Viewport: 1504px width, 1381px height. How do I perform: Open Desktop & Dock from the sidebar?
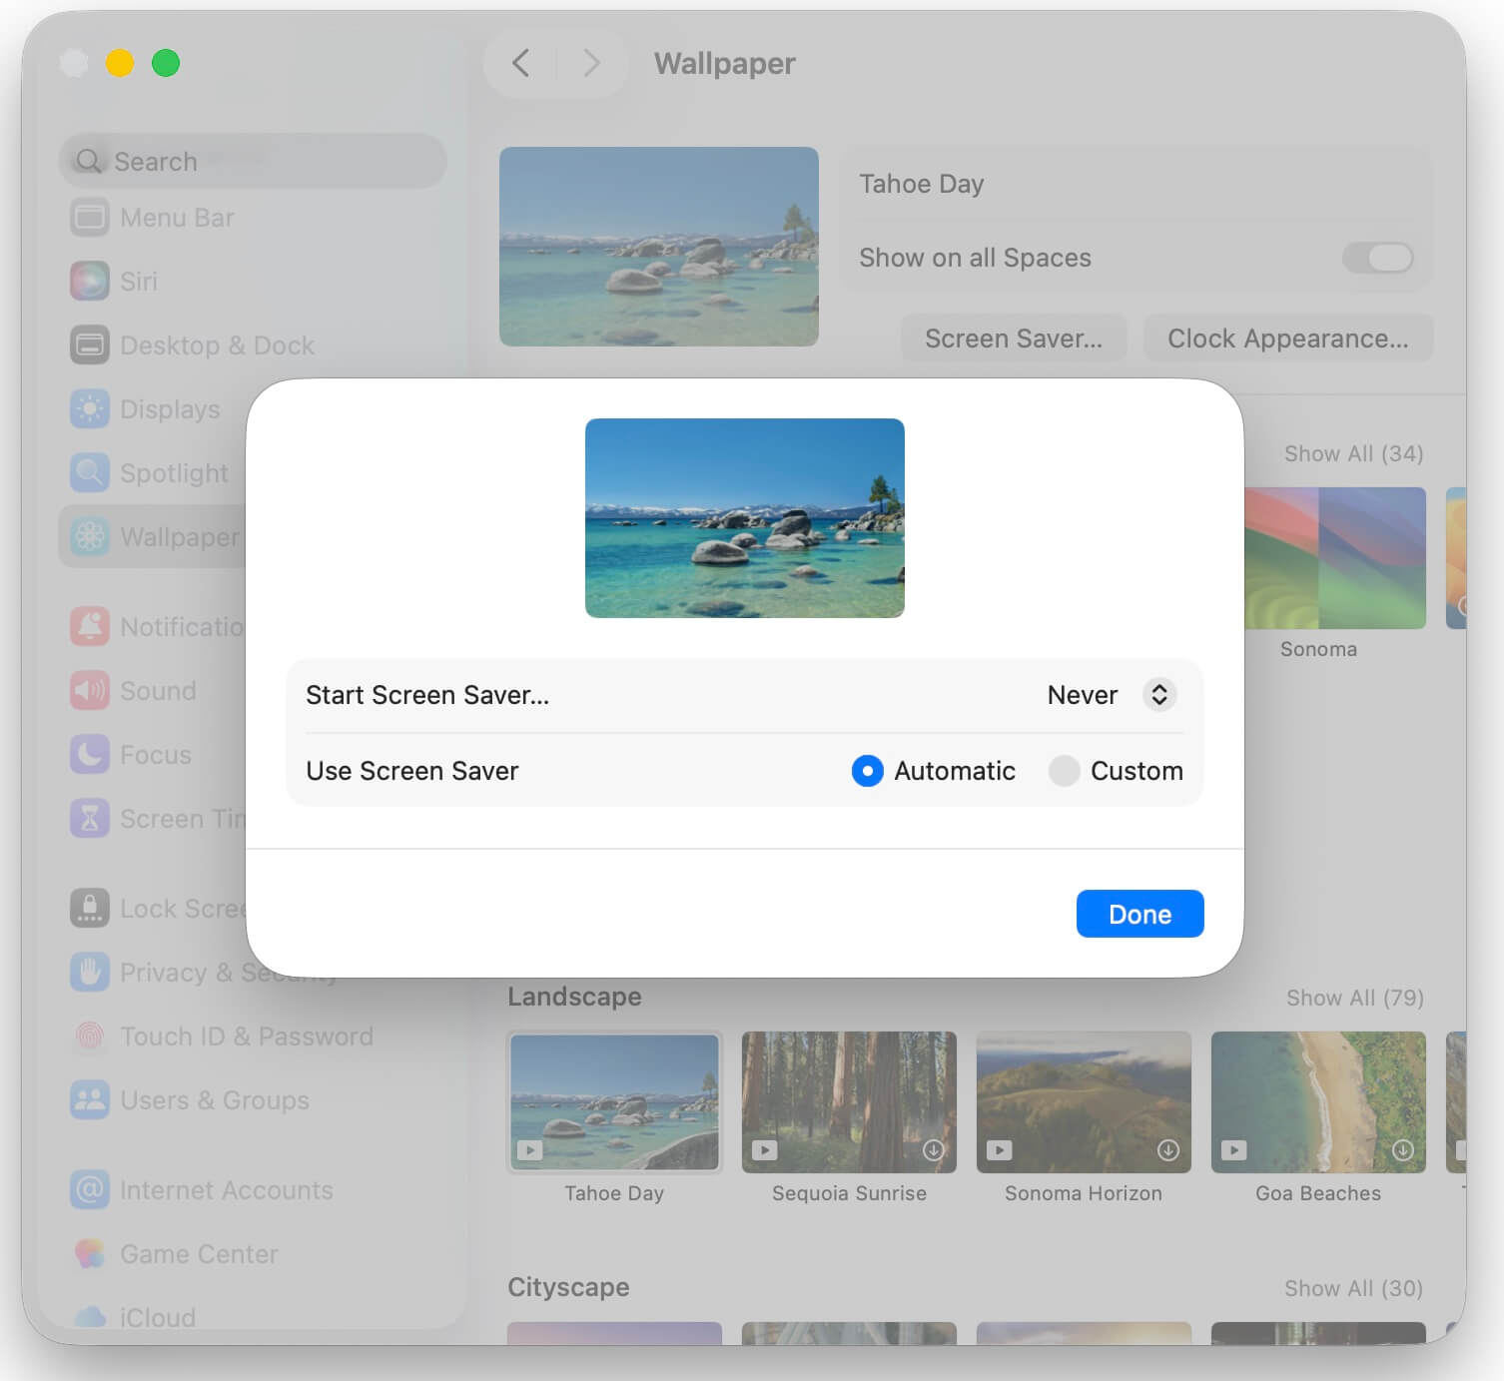89,345
